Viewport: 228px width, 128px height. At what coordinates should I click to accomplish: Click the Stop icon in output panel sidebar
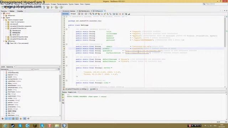tap(63, 100)
